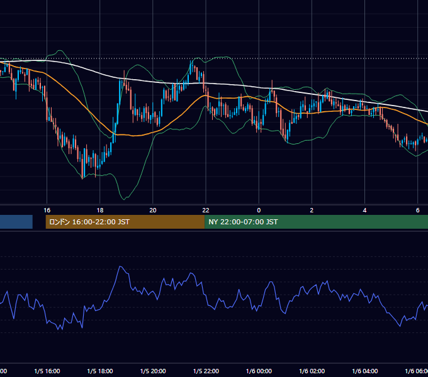Click the "1/5 22:00" indicator axis label

click(x=206, y=371)
